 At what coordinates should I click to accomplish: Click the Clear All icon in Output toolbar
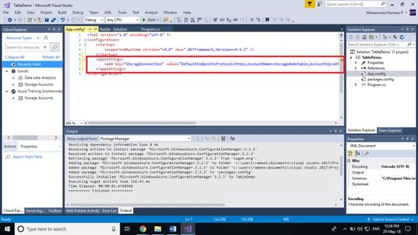pos(223,138)
